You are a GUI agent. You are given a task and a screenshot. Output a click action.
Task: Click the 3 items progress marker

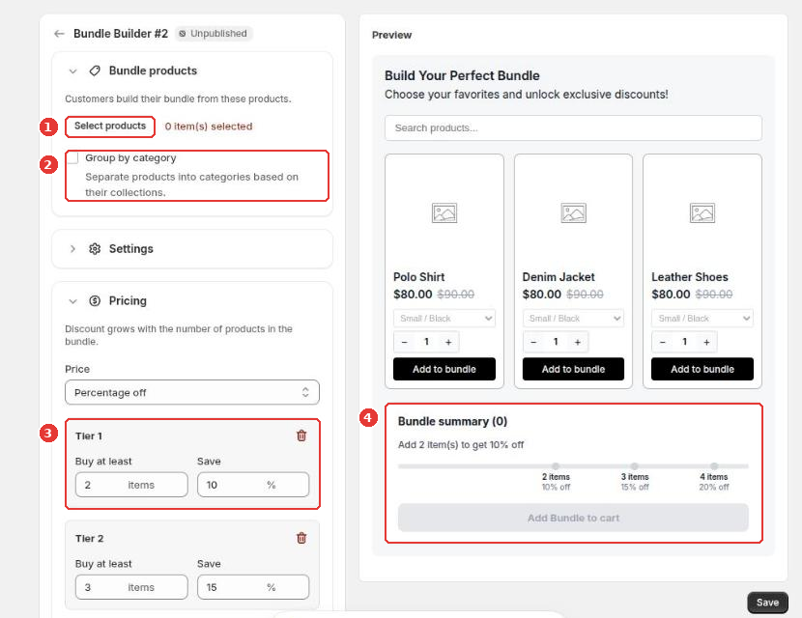(635, 466)
